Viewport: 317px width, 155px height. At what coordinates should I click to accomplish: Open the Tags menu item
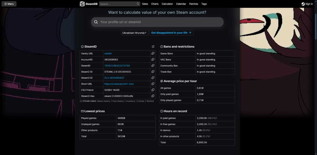click(x=204, y=4)
